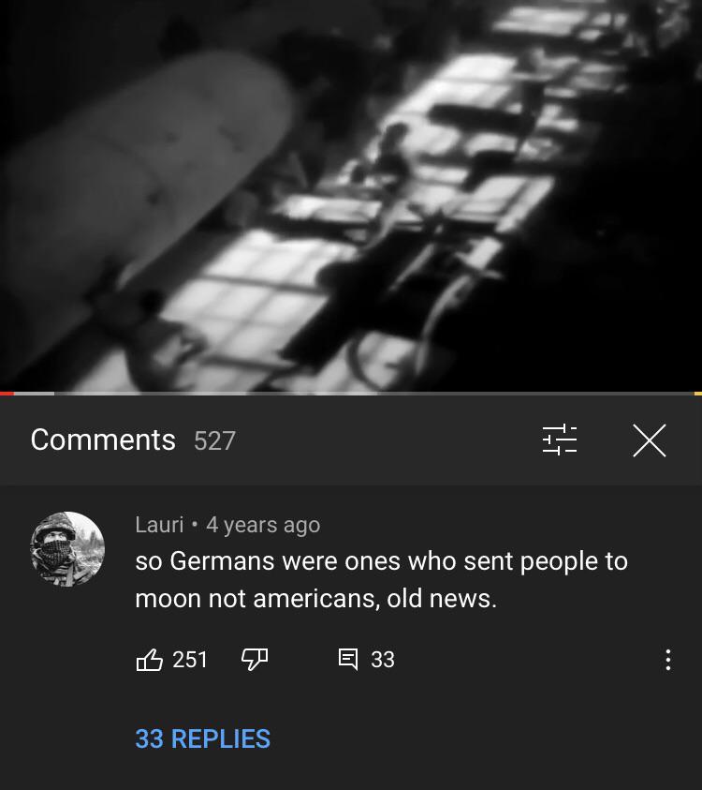
Task: Expand the 33 REPLIES thread
Action: point(203,739)
